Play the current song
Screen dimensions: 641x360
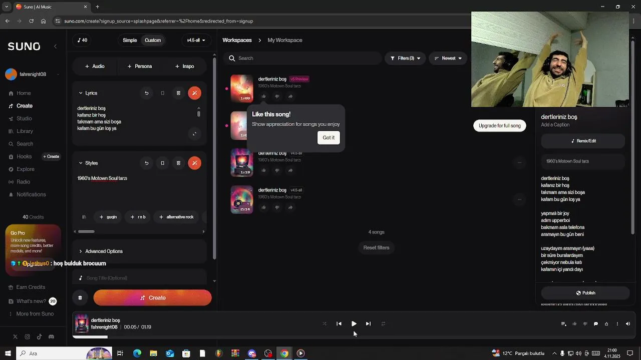click(x=354, y=324)
